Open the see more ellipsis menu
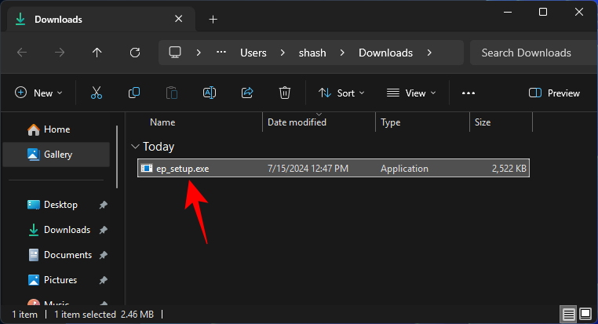This screenshot has height=324, width=598. pos(469,93)
